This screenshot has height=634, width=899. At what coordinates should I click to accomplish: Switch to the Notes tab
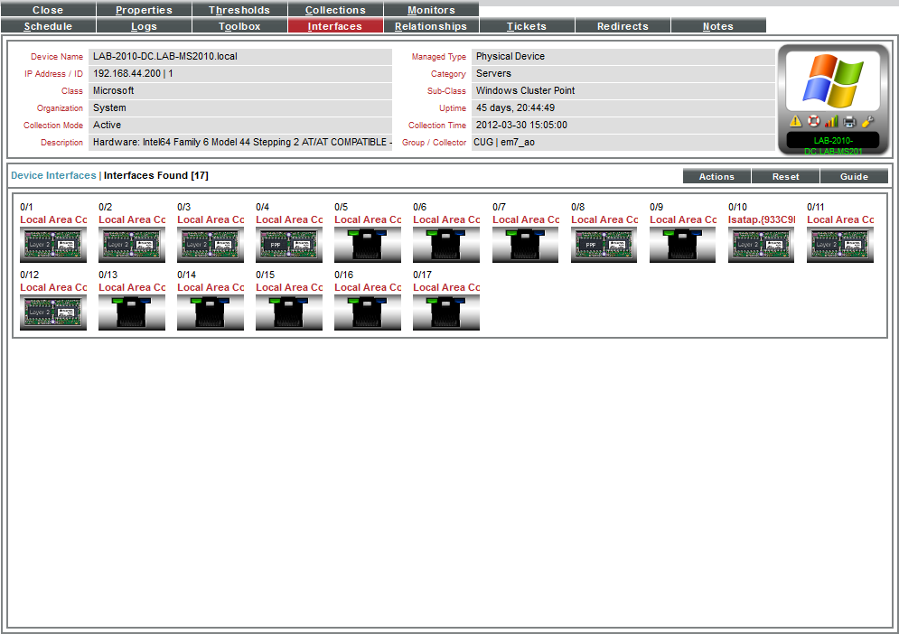point(718,26)
